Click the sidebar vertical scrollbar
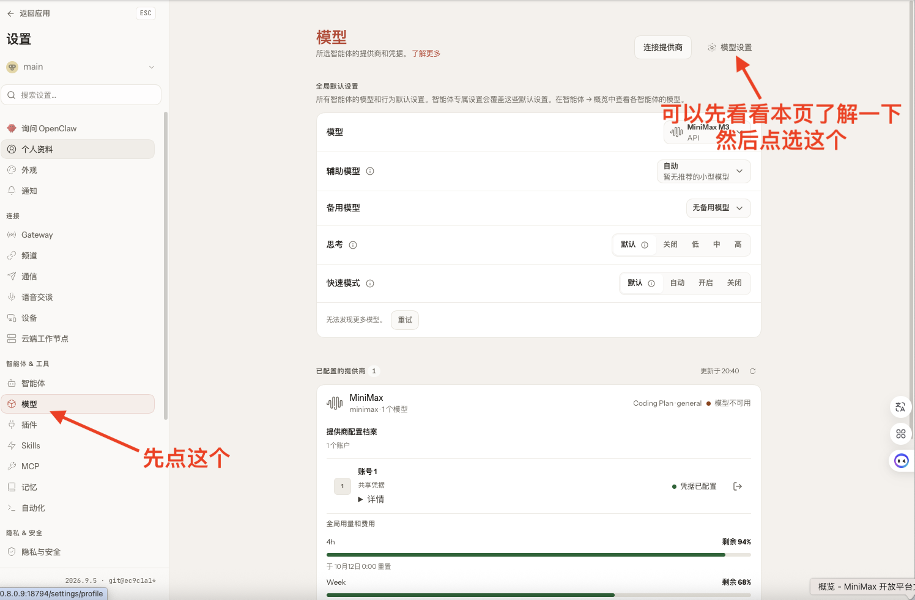 (x=166, y=266)
